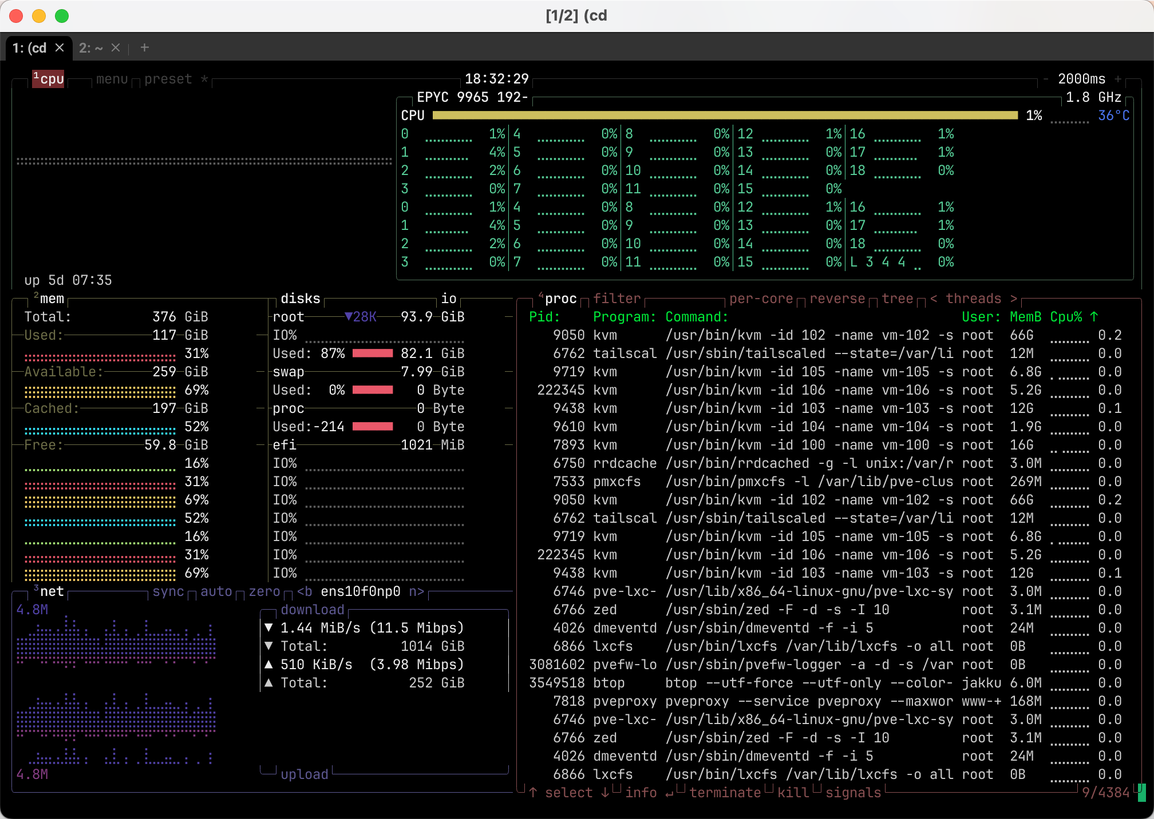Click the Command: column header
This screenshot has height=819, width=1154.
click(697, 317)
